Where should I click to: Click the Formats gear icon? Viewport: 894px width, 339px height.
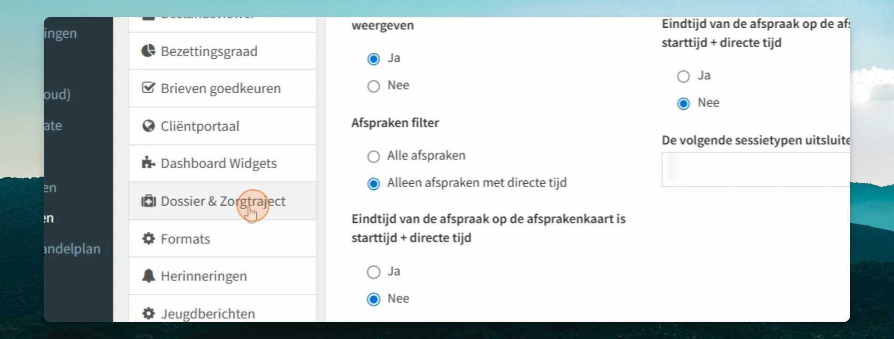148,239
